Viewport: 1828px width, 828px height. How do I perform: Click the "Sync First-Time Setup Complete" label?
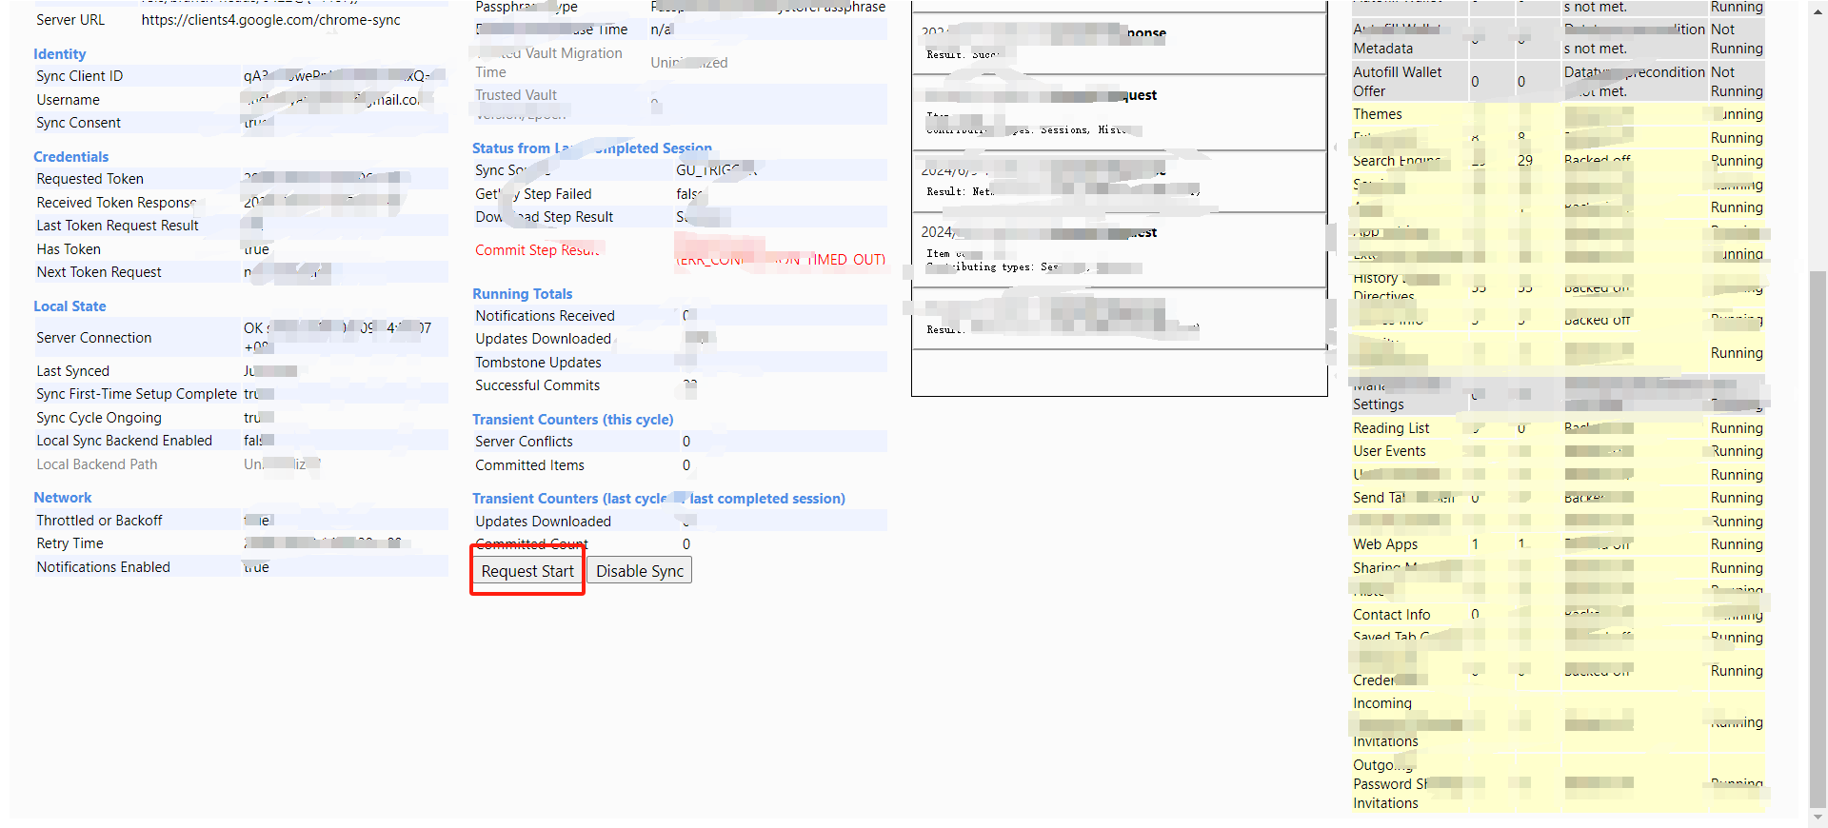(136, 394)
